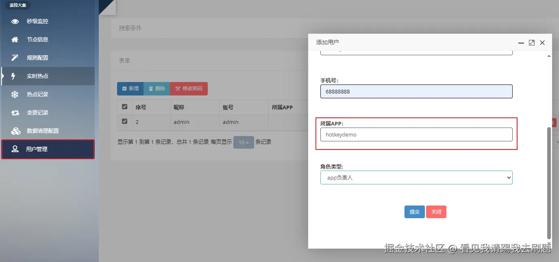Toggle the select-all checkbox in table header
Viewport: 559px width, 262px height.
124,107
